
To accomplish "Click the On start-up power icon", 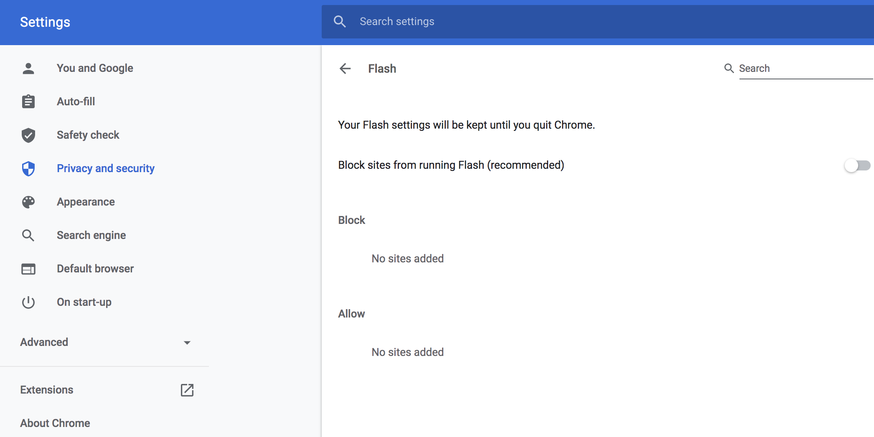I will click(x=28, y=302).
